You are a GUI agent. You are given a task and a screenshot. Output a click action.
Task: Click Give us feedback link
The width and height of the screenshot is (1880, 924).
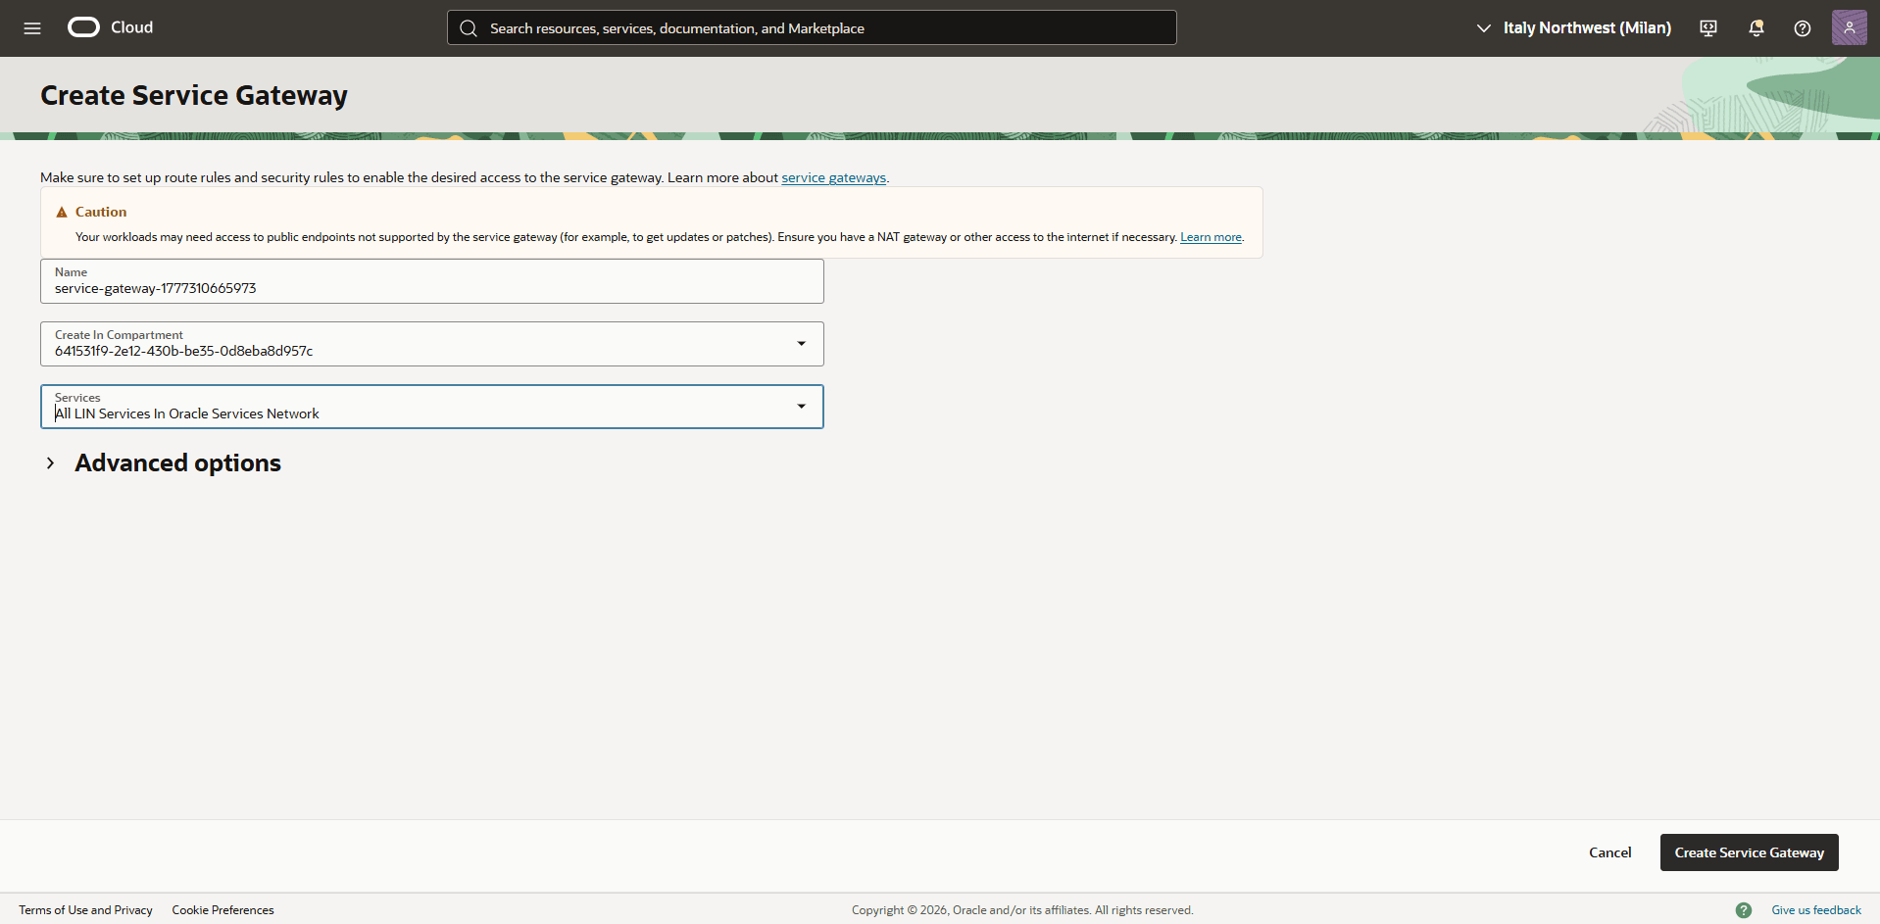[x=1815, y=910]
